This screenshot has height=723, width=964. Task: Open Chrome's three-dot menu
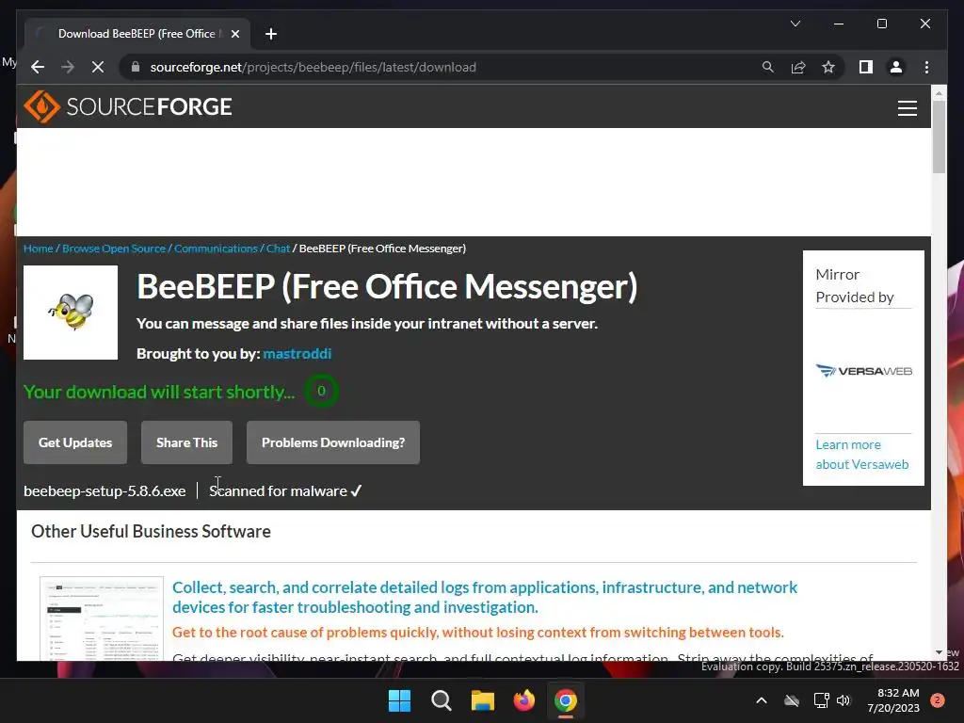coord(926,67)
